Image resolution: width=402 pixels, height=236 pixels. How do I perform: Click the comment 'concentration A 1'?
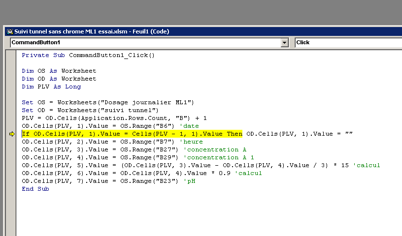tap(219, 158)
